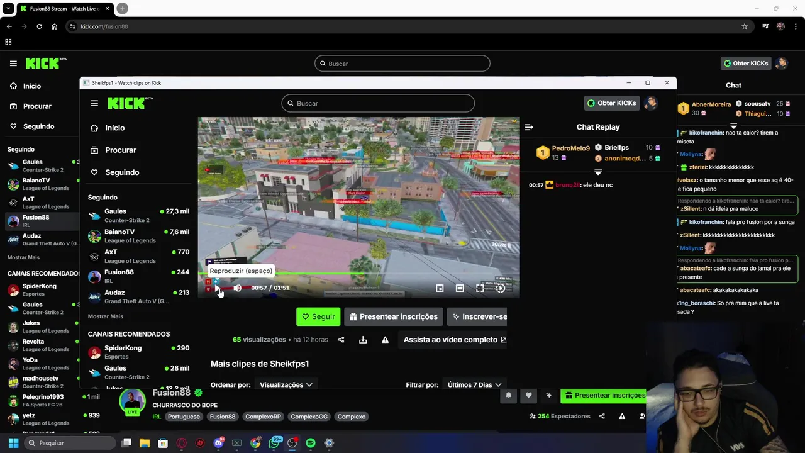Open SpiderKong channel in clip window recommendations
The width and height of the screenshot is (805, 453).
point(138,352)
